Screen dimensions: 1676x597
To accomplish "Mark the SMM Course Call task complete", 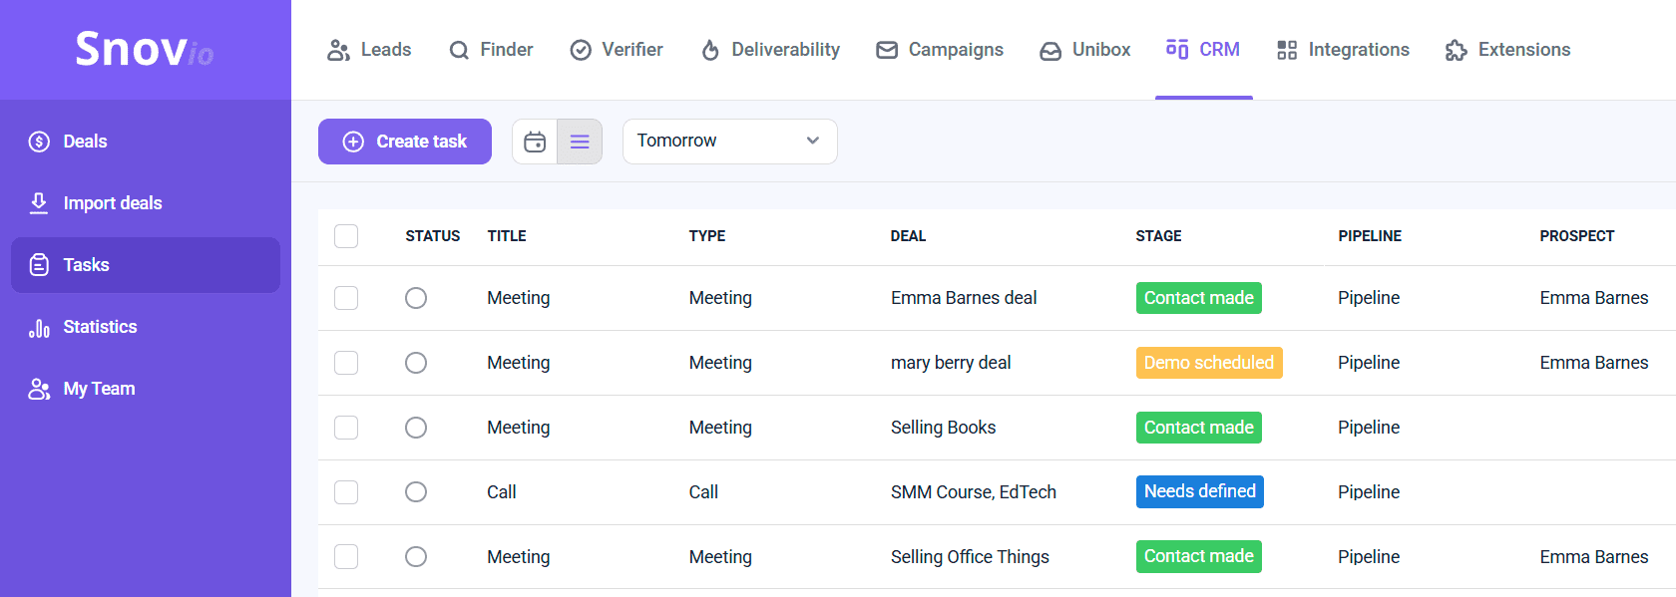I will 416,492.
